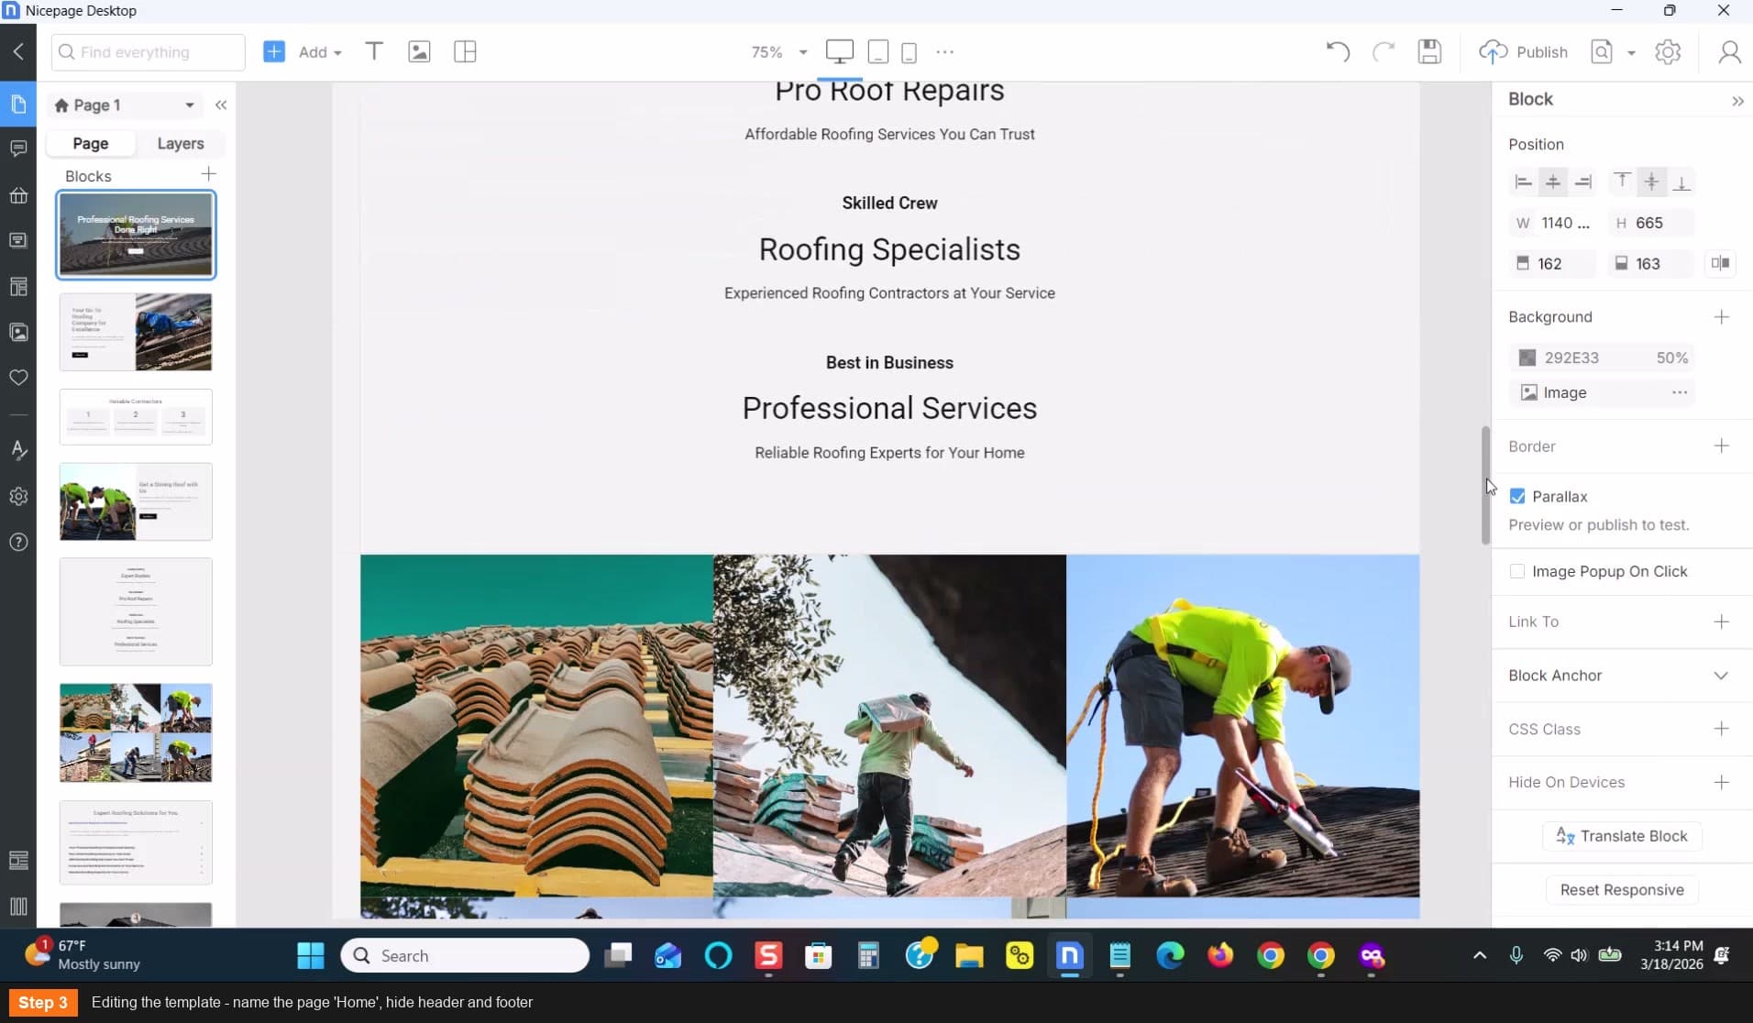Open the shop basket sidebar icon
Screen dimensions: 1753x1023
click(x=18, y=195)
